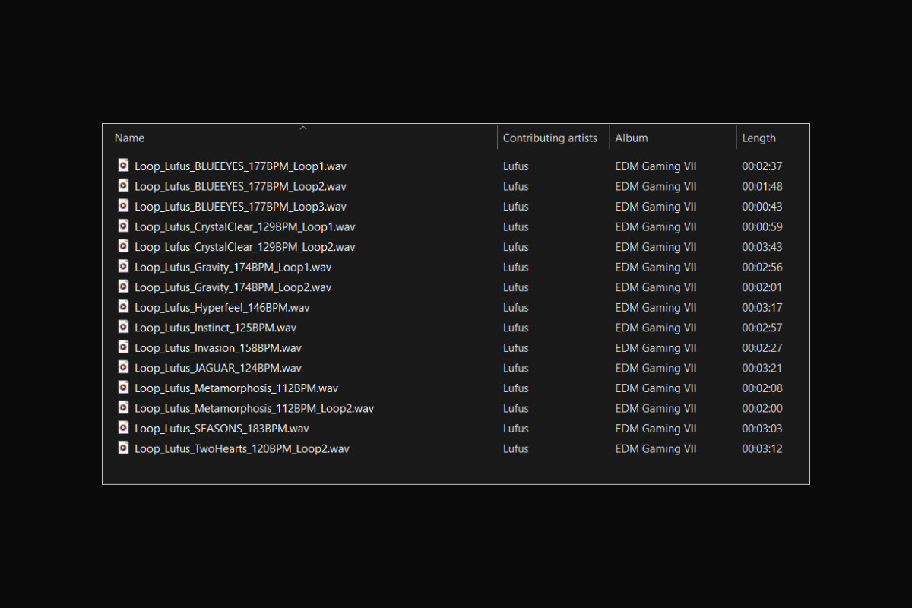The image size is (912, 608).
Task: Click Lufus artist in the Hyperfeel row
Action: click(x=515, y=308)
